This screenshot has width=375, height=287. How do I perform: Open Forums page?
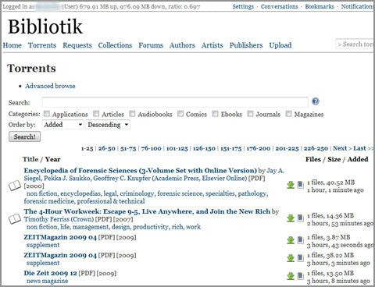151,45
